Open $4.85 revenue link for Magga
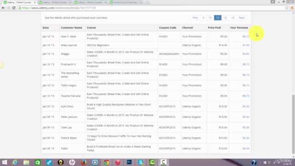The width and height of the screenshot is (295, 166). 246,54
